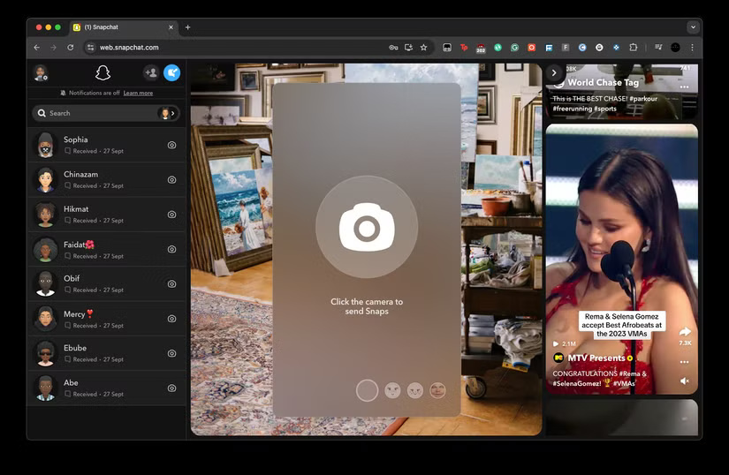Open the Extensions puzzle icon
Viewport: 729px width, 475px height.
(x=634, y=48)
